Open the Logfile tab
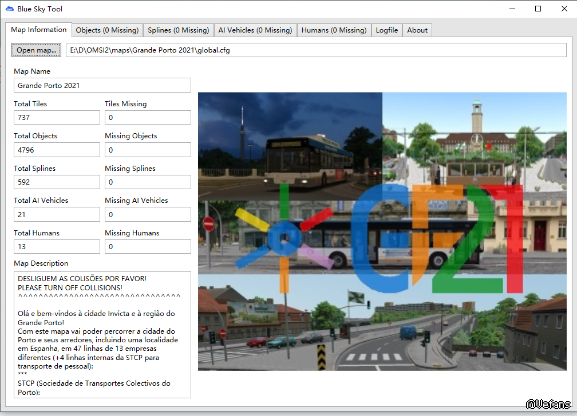Image resolution: width=577 pixels, height=416 pixels. (387, 30)
